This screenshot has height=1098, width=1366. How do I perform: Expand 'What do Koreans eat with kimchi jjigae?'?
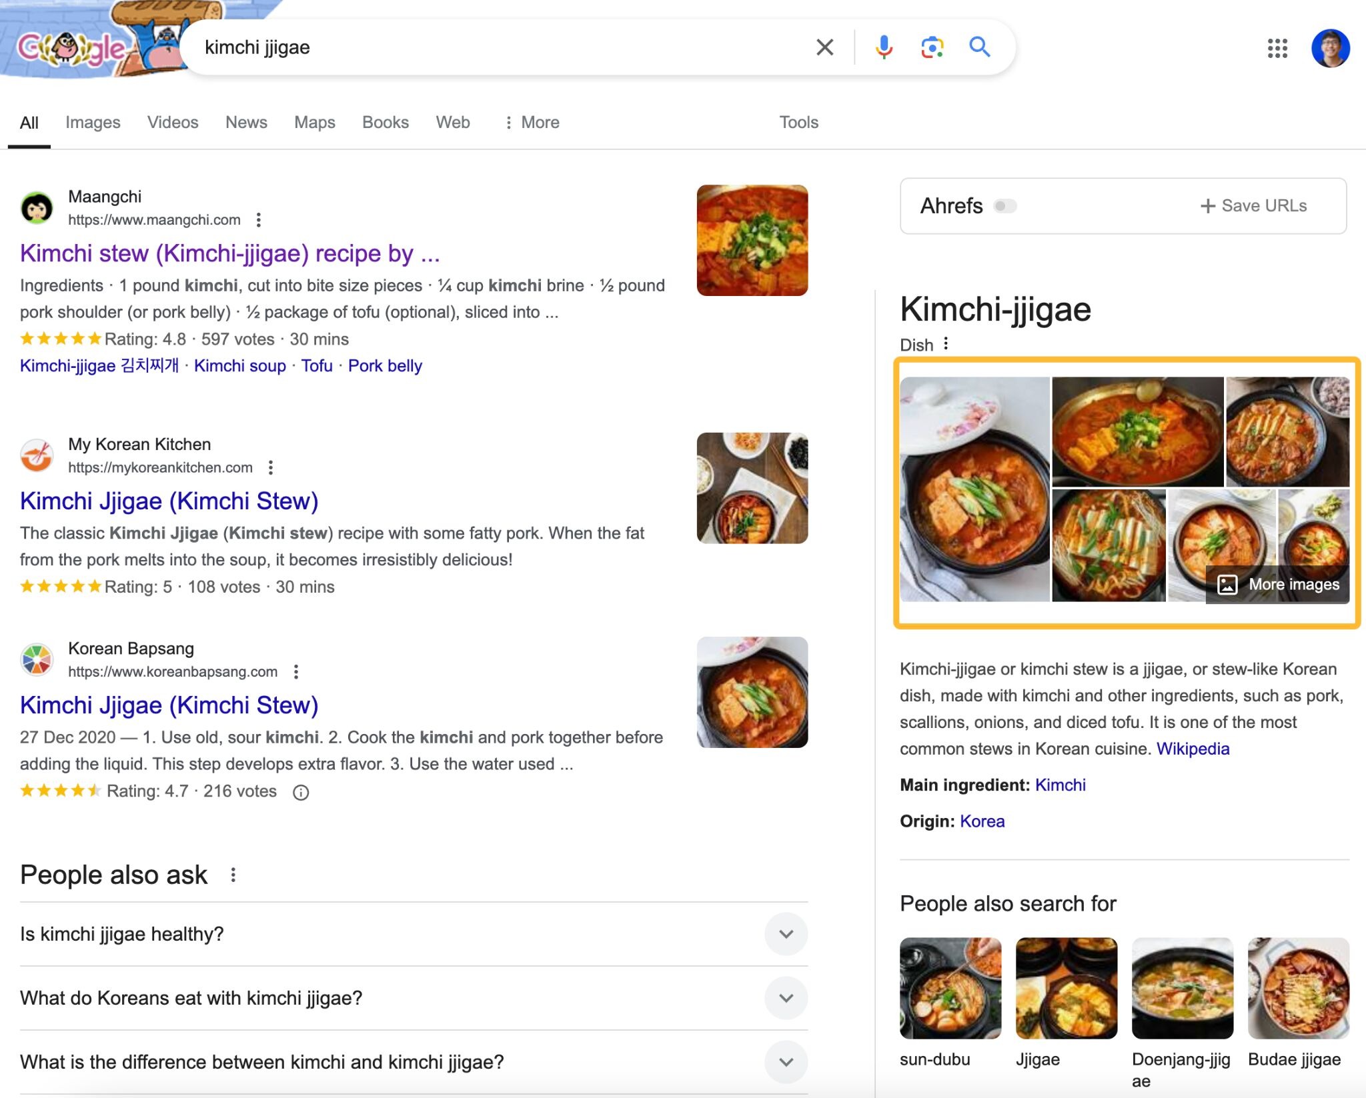point(785,998)
